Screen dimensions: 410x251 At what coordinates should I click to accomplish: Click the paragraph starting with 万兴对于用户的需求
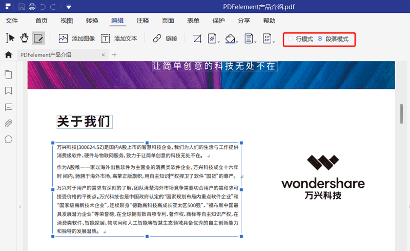148,209
